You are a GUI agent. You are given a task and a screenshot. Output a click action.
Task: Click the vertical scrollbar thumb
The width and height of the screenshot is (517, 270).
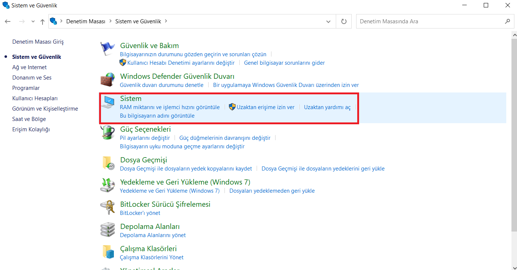click(x=514, y=135)
